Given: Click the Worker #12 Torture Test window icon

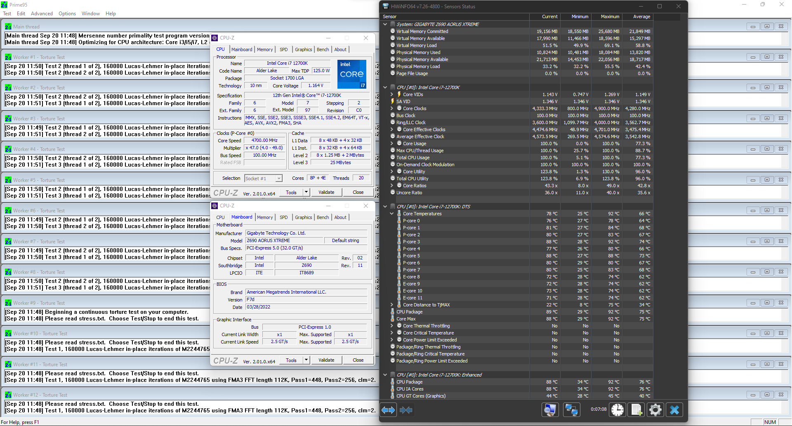Looking at the screenshot, I should pyautogui.click(x=8, y=395).
